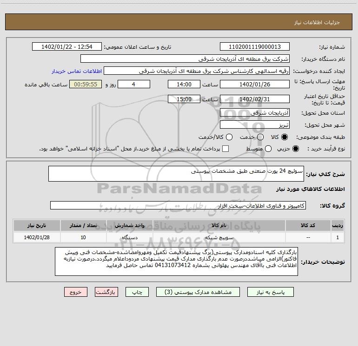Click the اطلاعات کالاهای مورد نیاز heading
This screenshot has width=358, height=346.
(311, 189)
